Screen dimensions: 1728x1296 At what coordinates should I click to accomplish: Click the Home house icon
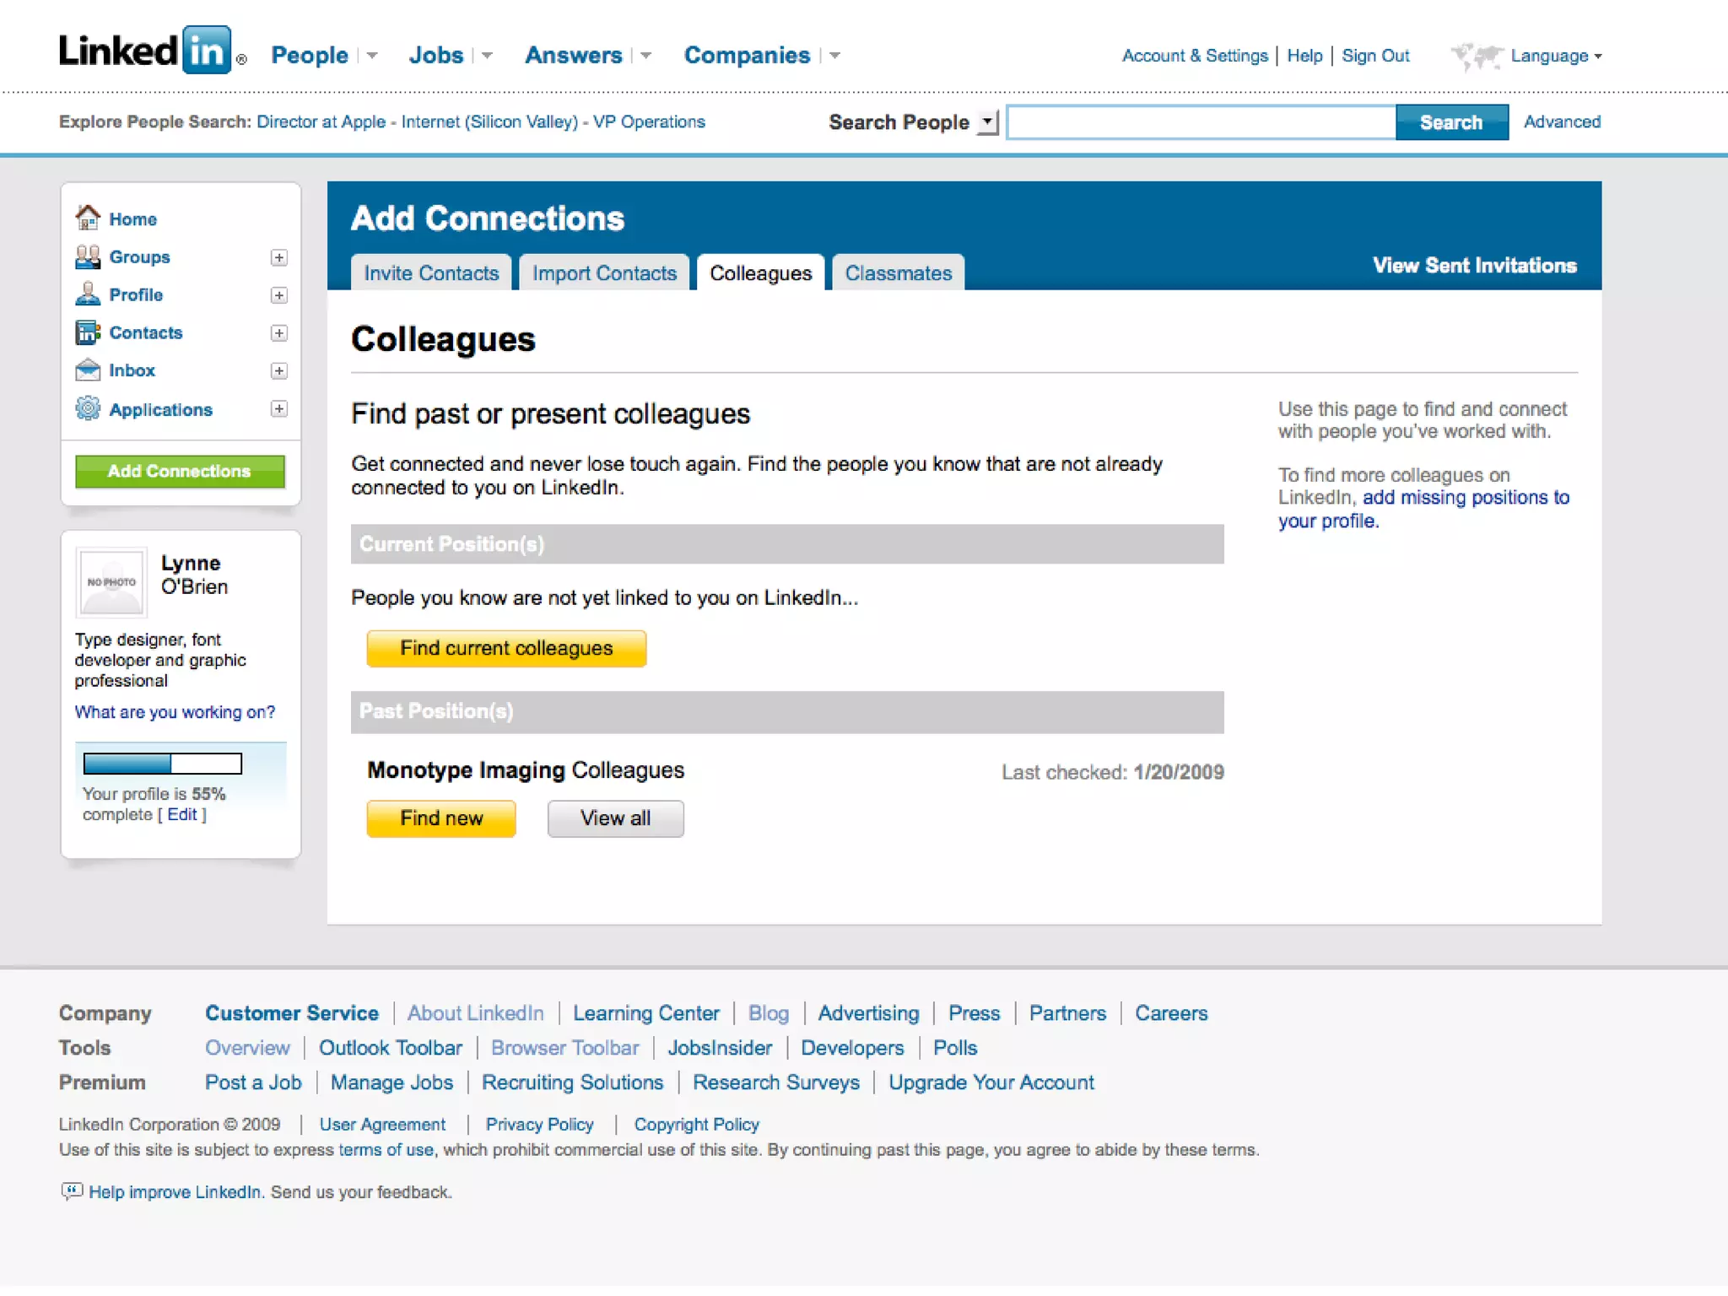[88, 218]
